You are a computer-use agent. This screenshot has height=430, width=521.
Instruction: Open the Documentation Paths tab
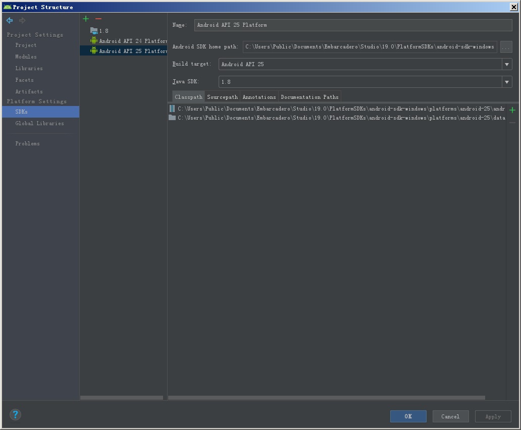[309, 97]
